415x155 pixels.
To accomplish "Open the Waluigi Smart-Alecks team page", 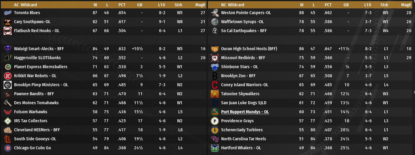I will tap(39, 49).
